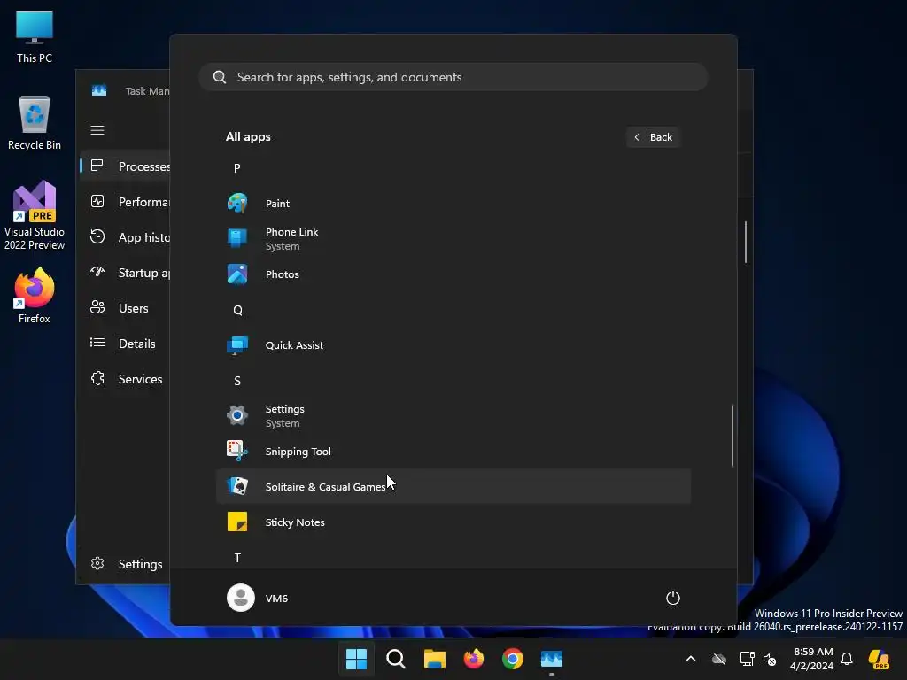Select the T letter header
Viewport: 907px width, 680px height.
237,558
